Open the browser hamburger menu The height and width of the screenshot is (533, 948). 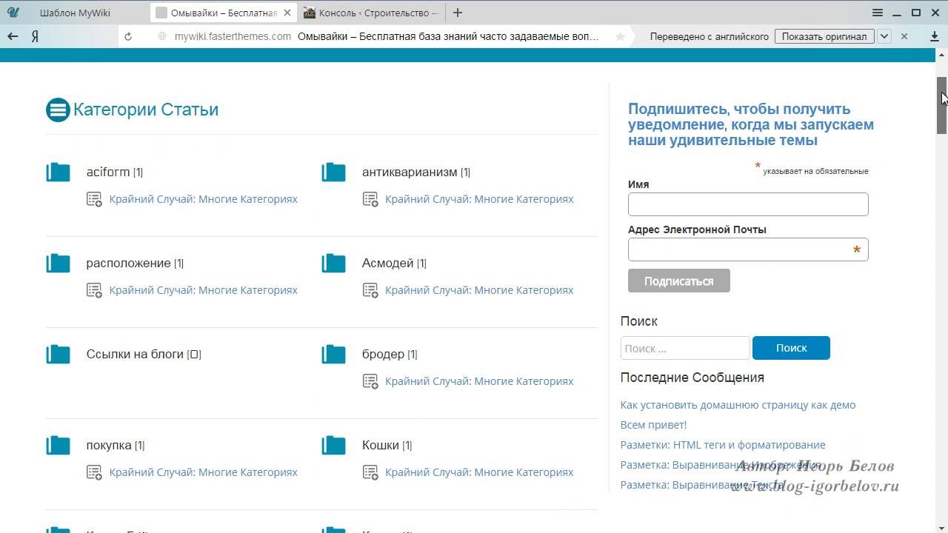(x=878, y=13)
